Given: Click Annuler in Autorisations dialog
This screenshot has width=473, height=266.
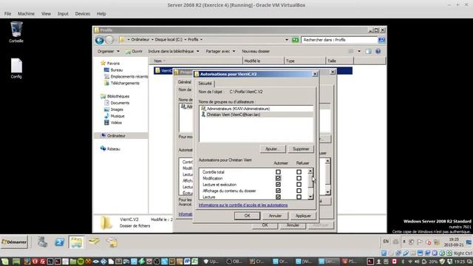Looking at the screenshot, I should point(275,216).
